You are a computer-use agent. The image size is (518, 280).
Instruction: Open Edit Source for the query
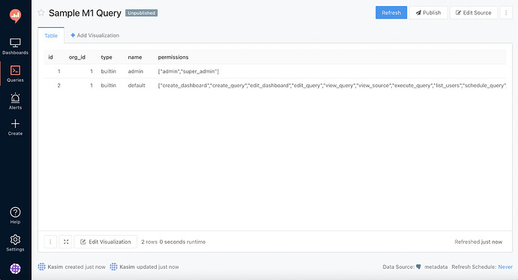pos(474,13)
